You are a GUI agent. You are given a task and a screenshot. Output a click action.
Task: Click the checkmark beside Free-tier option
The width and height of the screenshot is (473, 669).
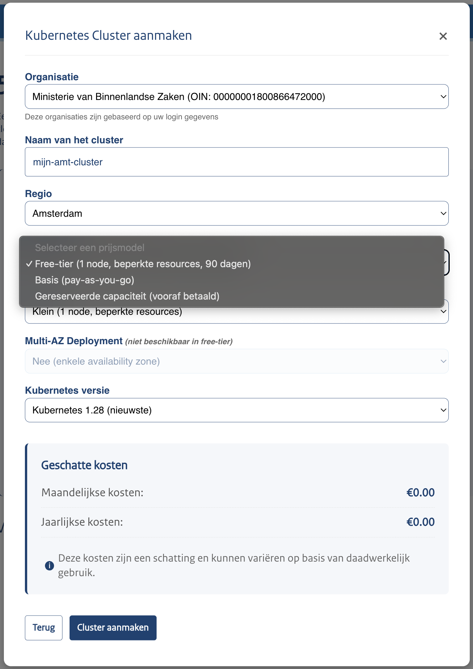point(29,264)
